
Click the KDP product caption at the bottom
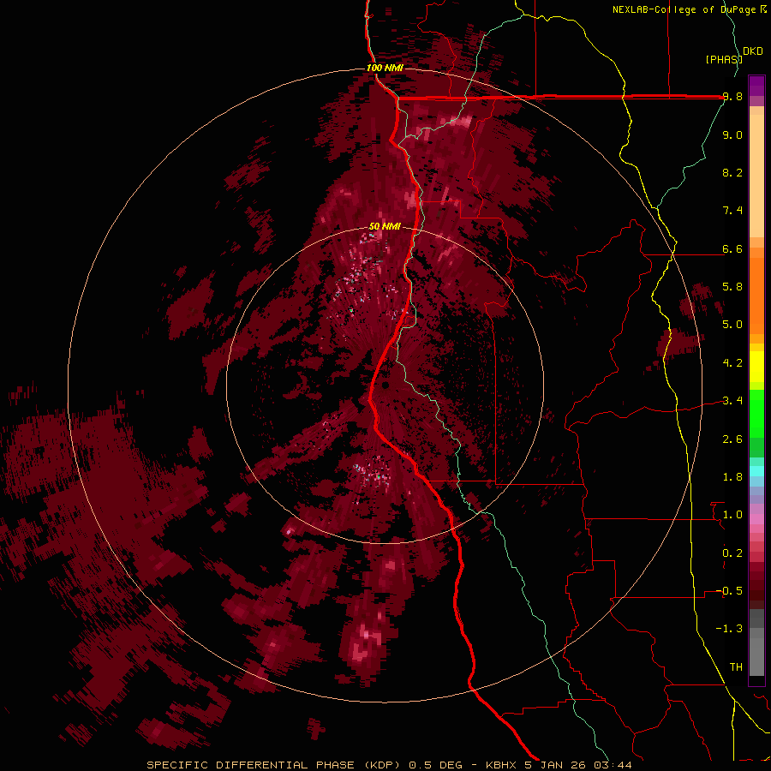pos(389,765)
